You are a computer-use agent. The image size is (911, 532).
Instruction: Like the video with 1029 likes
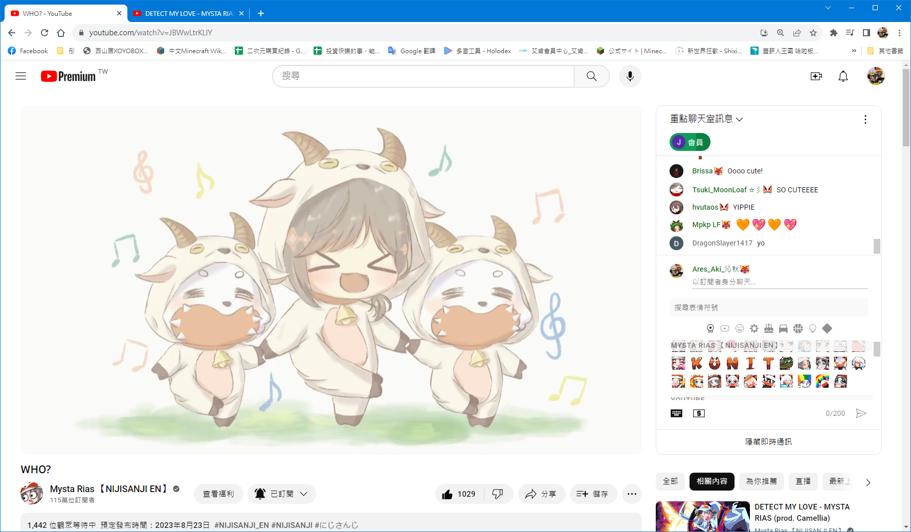(x=459, y=494)
